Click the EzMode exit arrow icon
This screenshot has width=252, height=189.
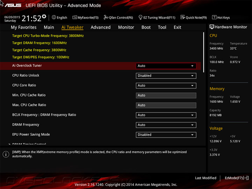point(246,178)
